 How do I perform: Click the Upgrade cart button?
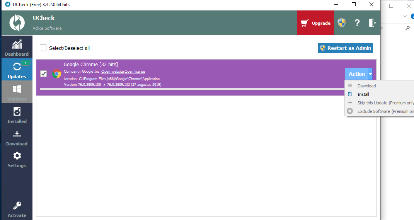click(315, 23)
